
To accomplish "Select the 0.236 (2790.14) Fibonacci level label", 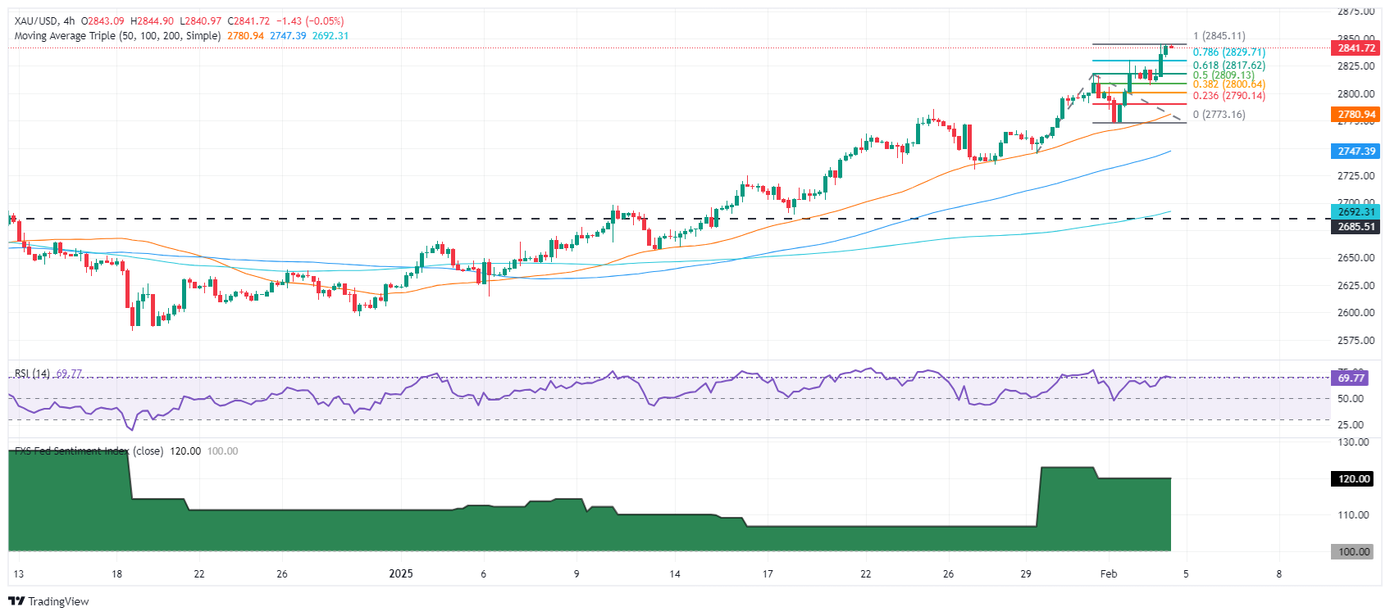I will tap(1228, 96).
